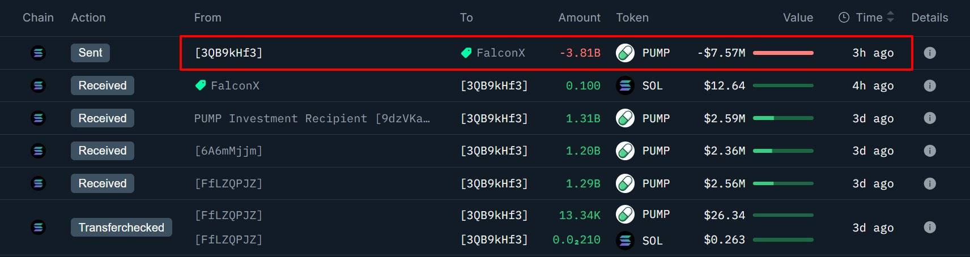
Task: Click the 1.29B PUMP amount from [FfLZQPJZ]
Action: click(583, 183)
